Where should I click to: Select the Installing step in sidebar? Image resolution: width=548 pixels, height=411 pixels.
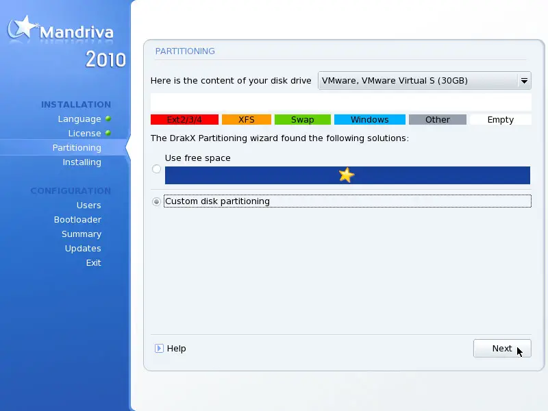[x=82, y=162]
